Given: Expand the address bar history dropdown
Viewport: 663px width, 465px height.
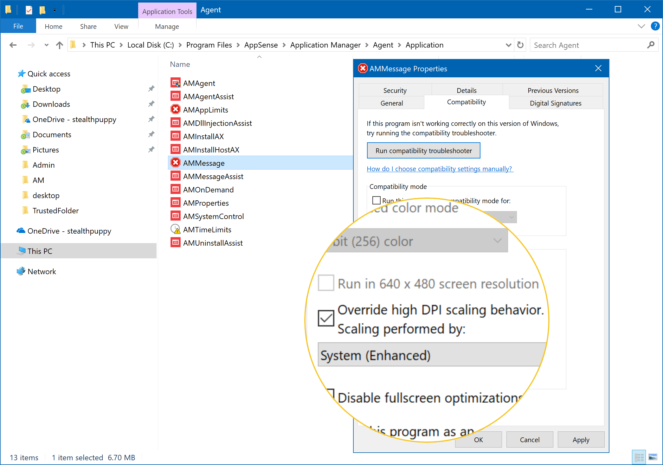Looking at the screenshot, I should point(508,45).
